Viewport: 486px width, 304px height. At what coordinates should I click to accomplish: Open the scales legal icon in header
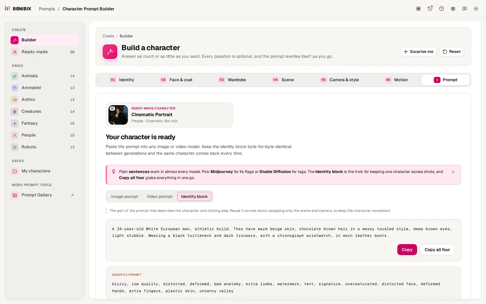pyautogui.click(x=453, y=9)
